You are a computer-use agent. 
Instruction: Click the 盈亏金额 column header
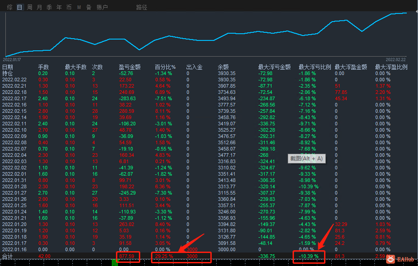point(129,67)
